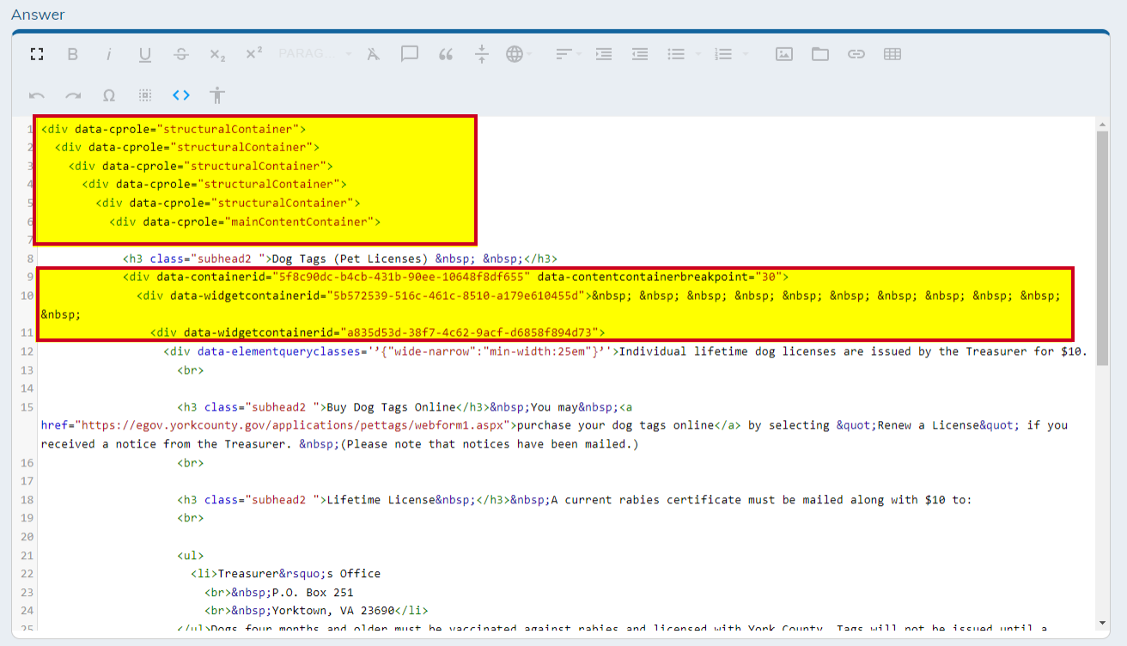
Task: Expand numbered list style options arrow
Action: tap(745, 54)
